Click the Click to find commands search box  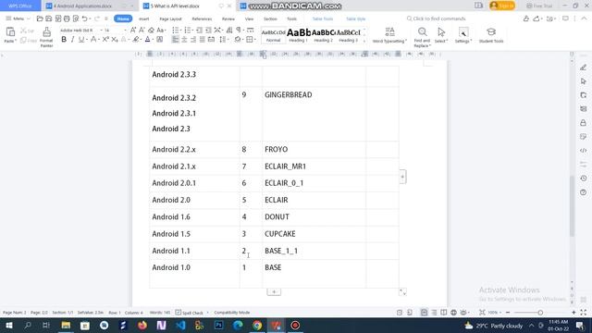tap(436, 18)
